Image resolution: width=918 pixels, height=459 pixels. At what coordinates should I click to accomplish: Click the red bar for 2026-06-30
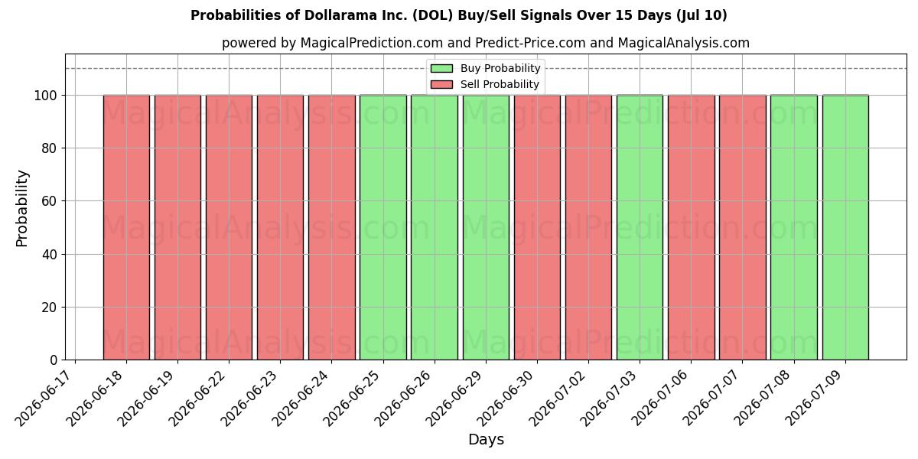coord(537,227)
